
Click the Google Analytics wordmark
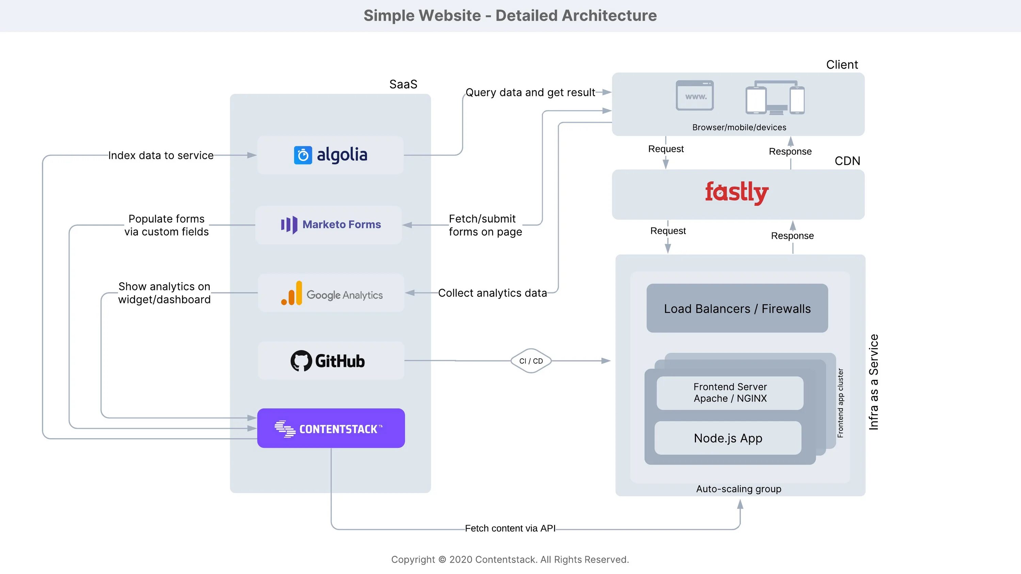(344, 295)
